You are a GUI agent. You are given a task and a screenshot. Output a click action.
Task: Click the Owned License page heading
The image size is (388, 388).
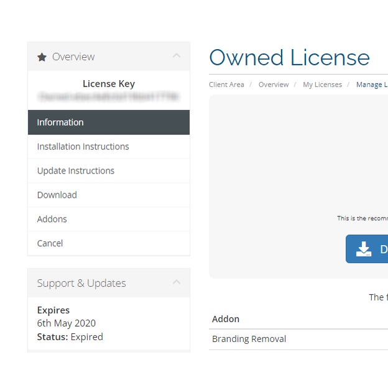289,58
